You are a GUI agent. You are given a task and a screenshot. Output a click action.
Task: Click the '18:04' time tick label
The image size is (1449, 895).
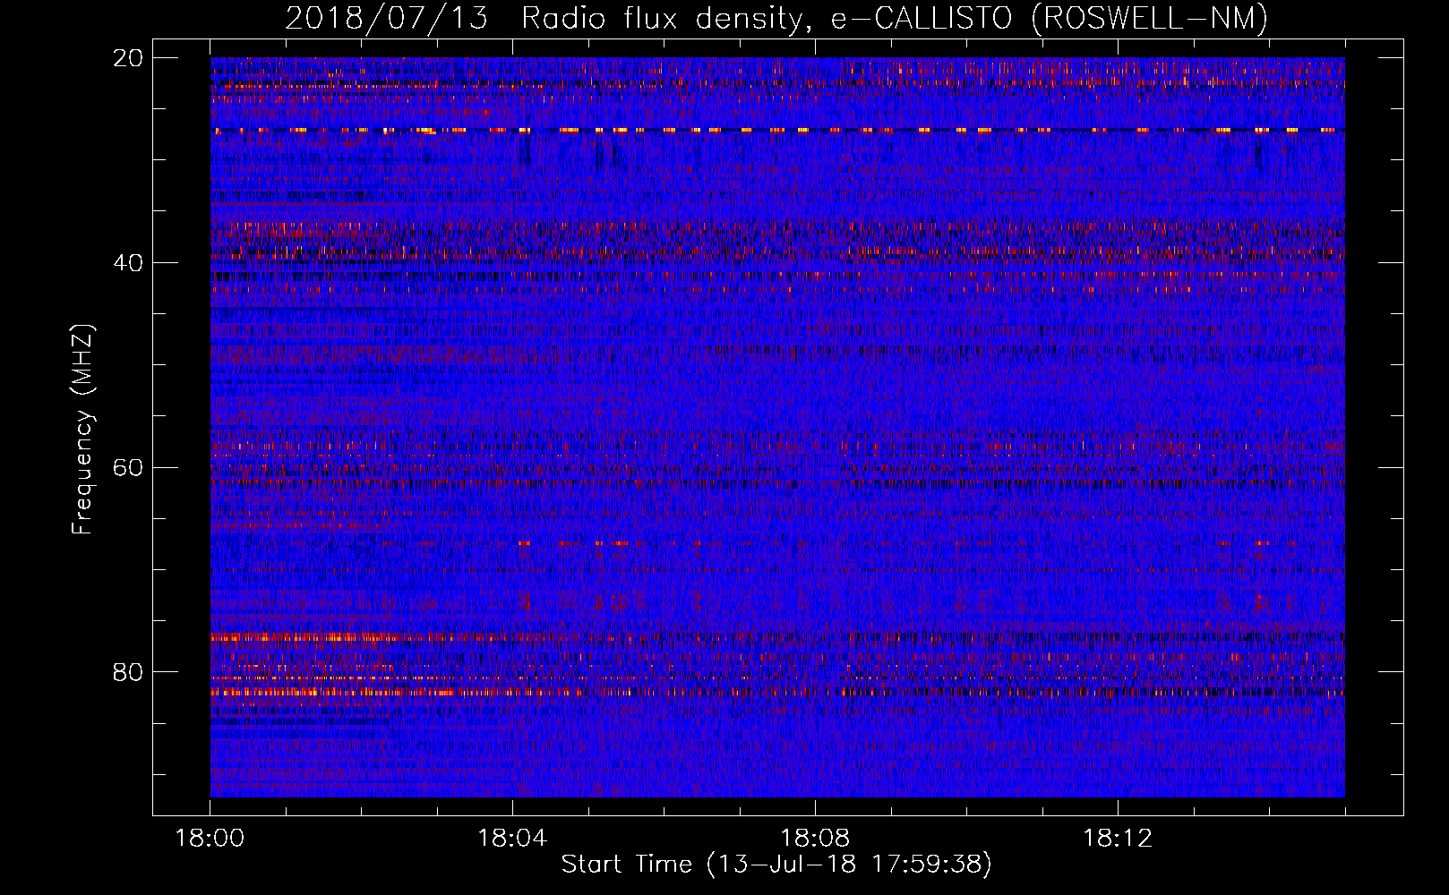click(512, 839)
